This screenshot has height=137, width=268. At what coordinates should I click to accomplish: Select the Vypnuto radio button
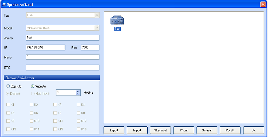click(x=33, y=86)
